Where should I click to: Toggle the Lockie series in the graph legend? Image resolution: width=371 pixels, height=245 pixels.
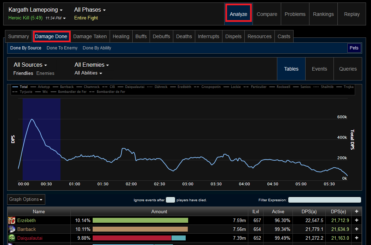click(x=232, y=87)
